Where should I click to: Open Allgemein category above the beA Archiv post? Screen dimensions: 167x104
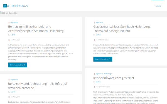pos(14,80)
